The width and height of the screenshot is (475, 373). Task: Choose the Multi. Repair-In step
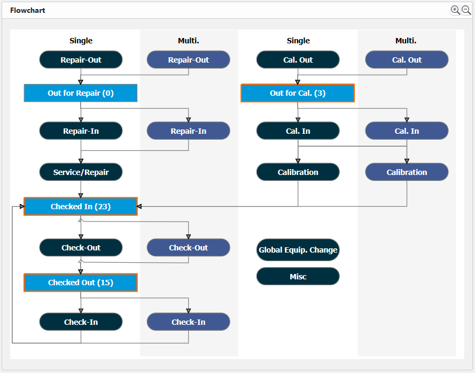[188, 131]
